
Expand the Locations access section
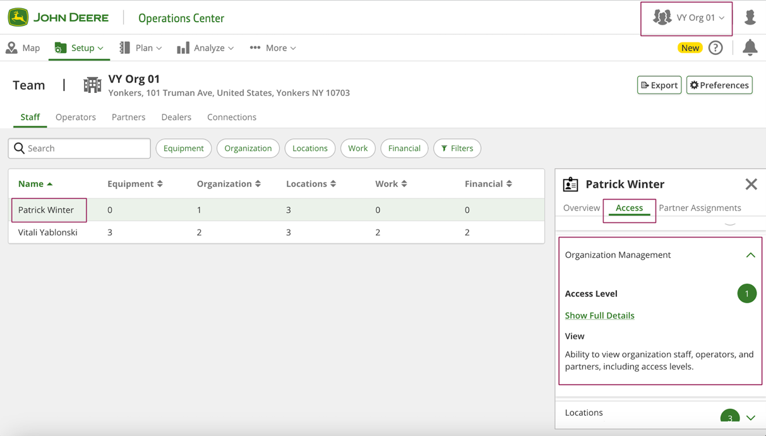coord(750,417)
